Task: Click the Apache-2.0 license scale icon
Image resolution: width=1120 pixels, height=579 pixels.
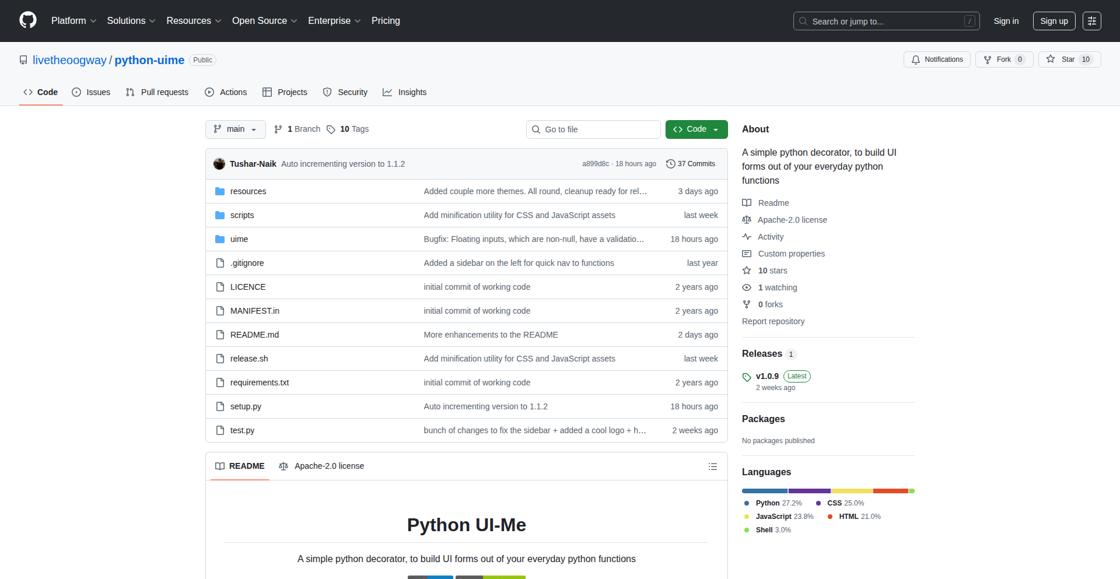Action: 747,220
